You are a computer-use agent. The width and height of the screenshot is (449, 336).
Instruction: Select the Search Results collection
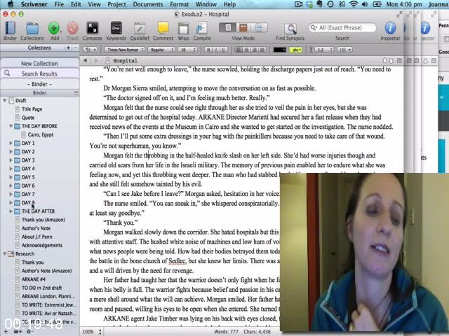39,73
